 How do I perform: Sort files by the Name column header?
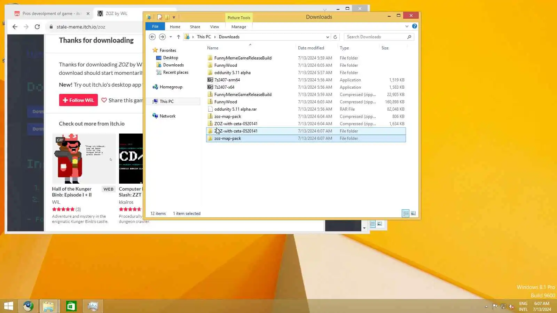213,48
